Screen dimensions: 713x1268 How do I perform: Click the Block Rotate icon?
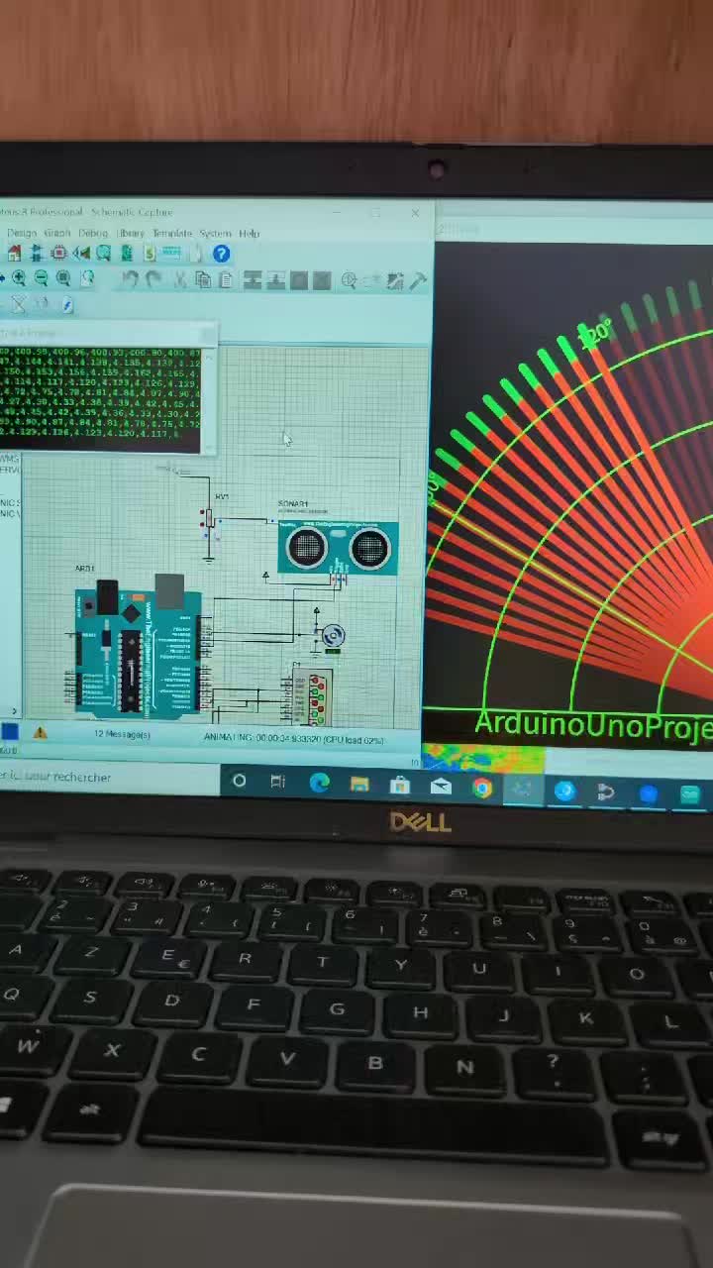coord(298,280)
